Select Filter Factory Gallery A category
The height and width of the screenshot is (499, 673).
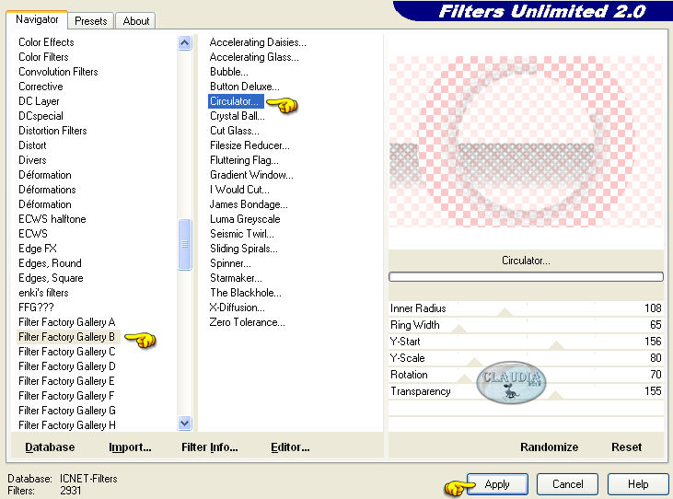click(x=66, y=322)
